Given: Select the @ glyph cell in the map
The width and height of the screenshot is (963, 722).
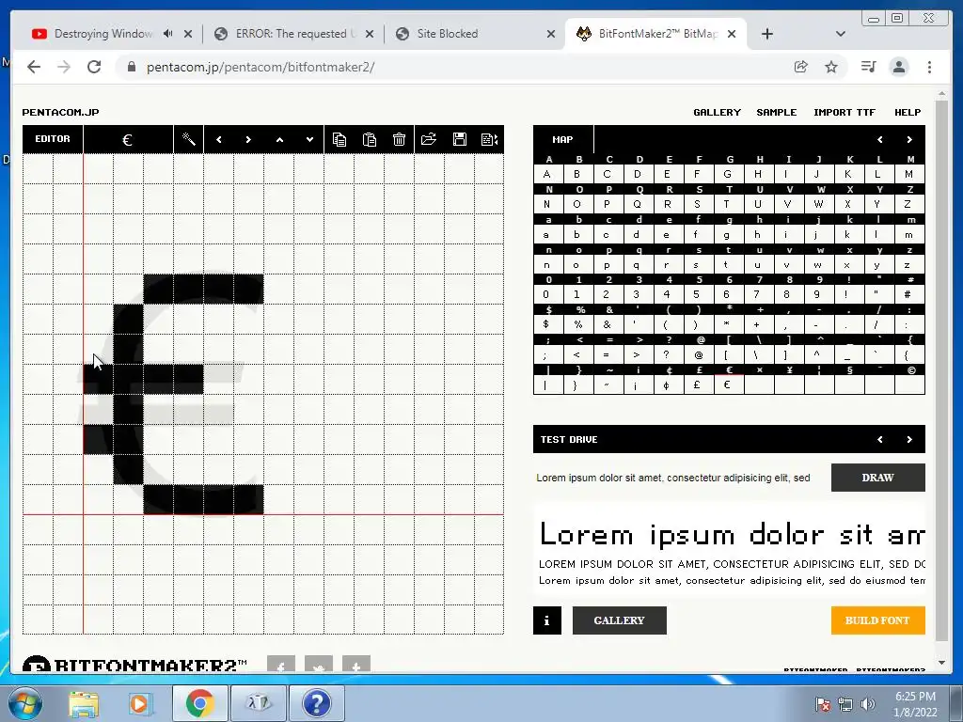Looking at the screenshot, I should point(698,354).
